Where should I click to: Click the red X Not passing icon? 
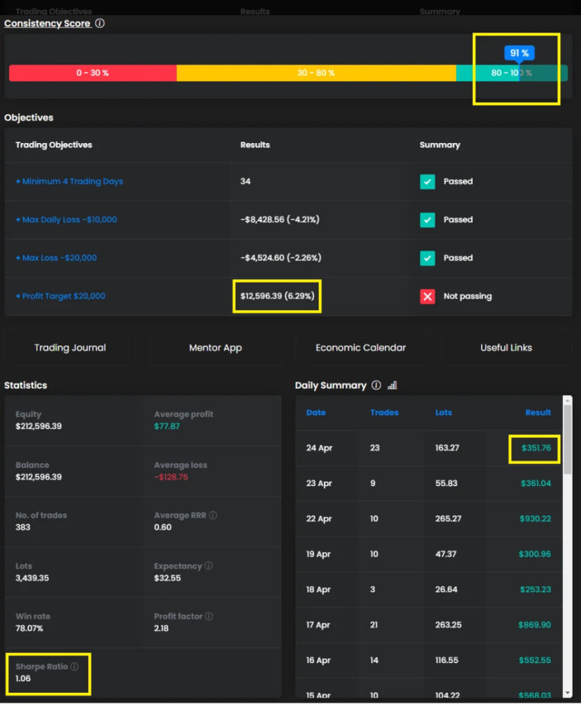click(x=427, y=296)
